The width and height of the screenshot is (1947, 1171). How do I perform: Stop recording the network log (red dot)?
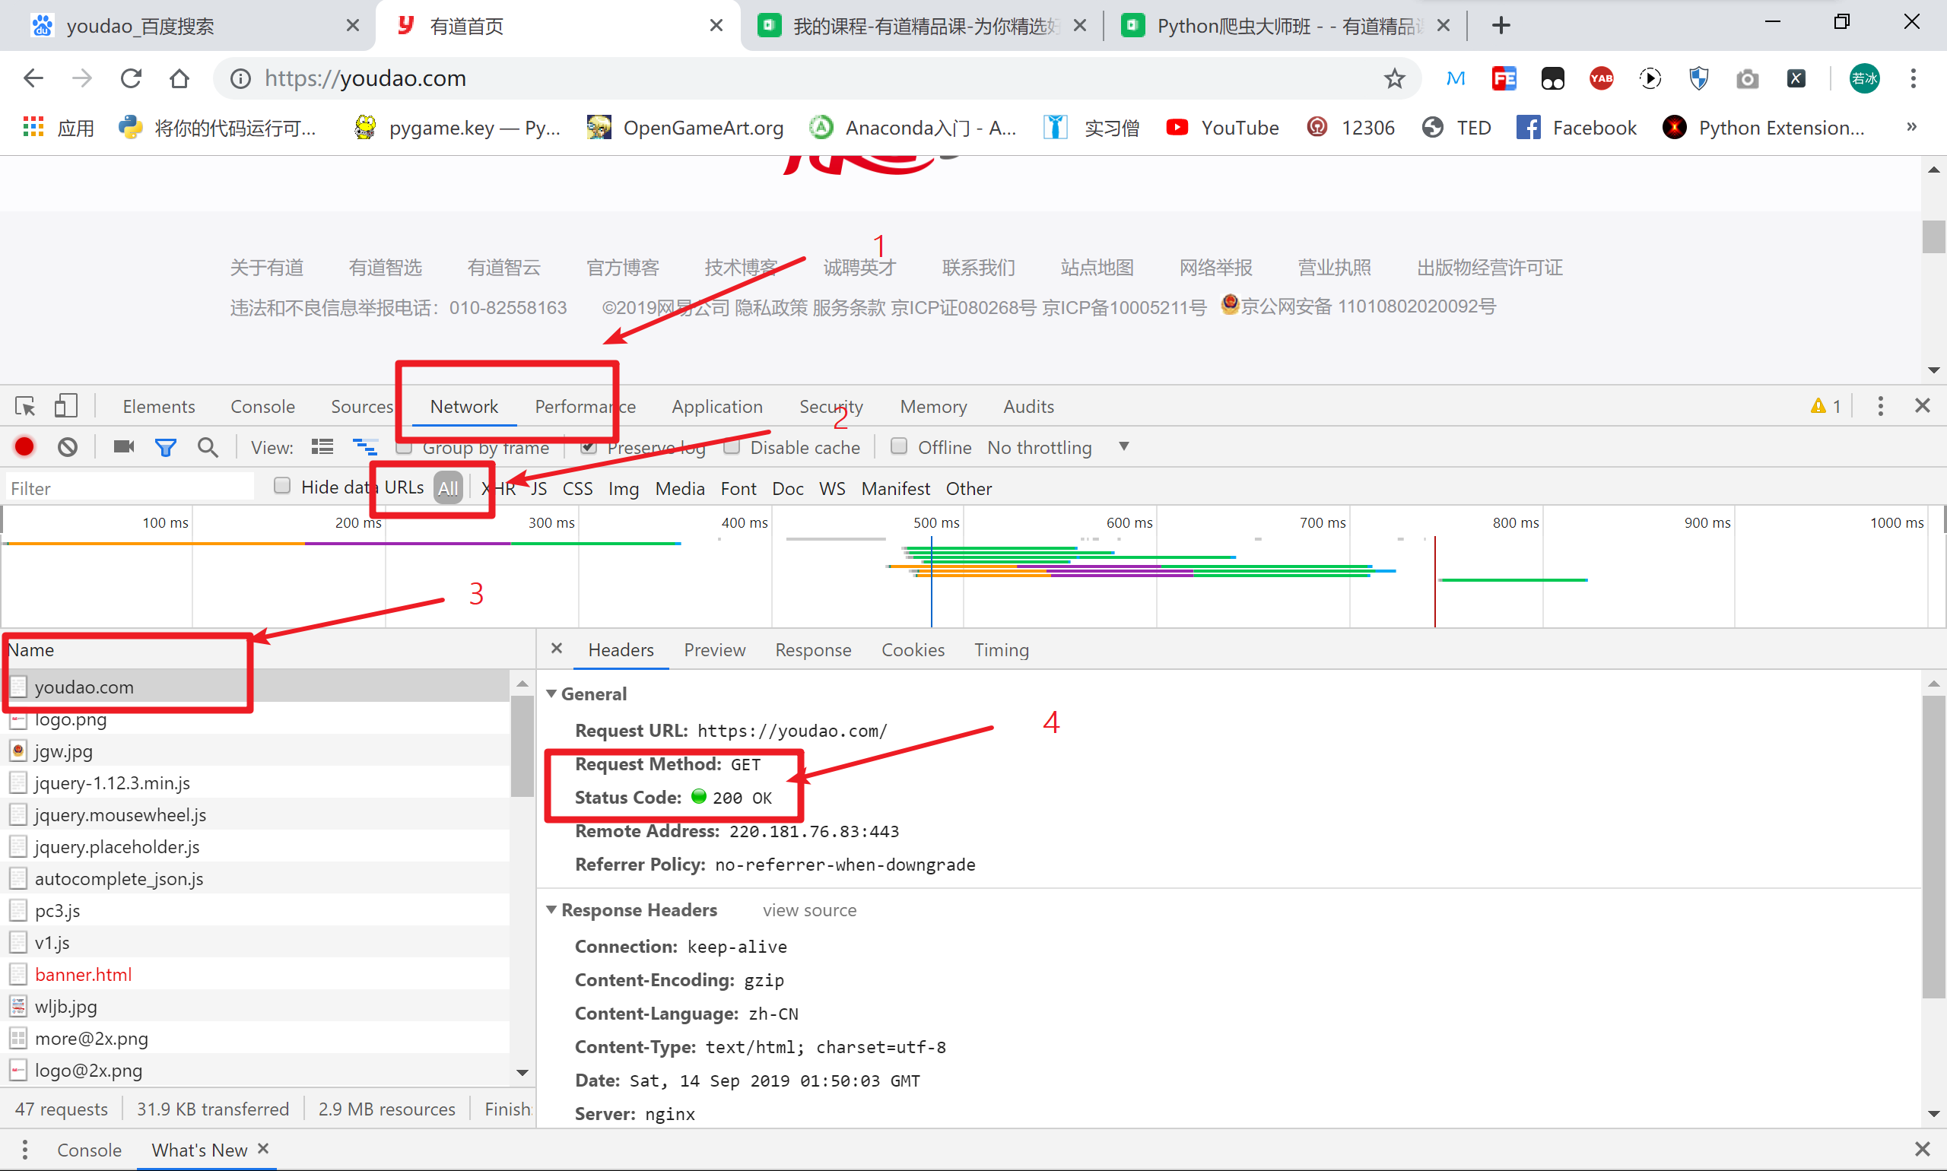click(24, 447)
